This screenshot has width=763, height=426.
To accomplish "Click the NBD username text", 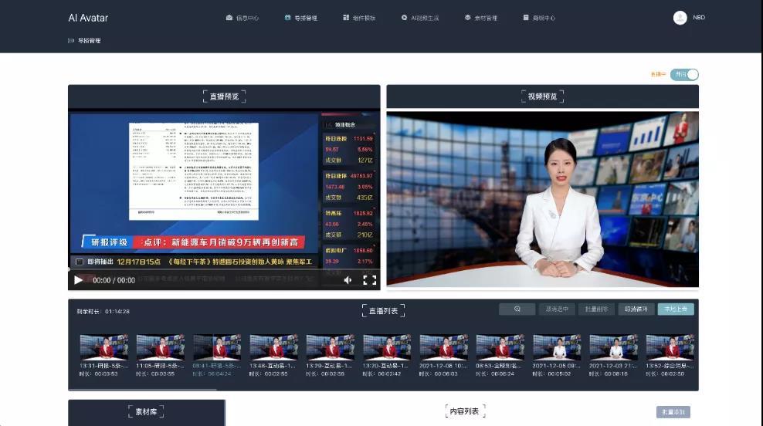I will click(699, 18).
